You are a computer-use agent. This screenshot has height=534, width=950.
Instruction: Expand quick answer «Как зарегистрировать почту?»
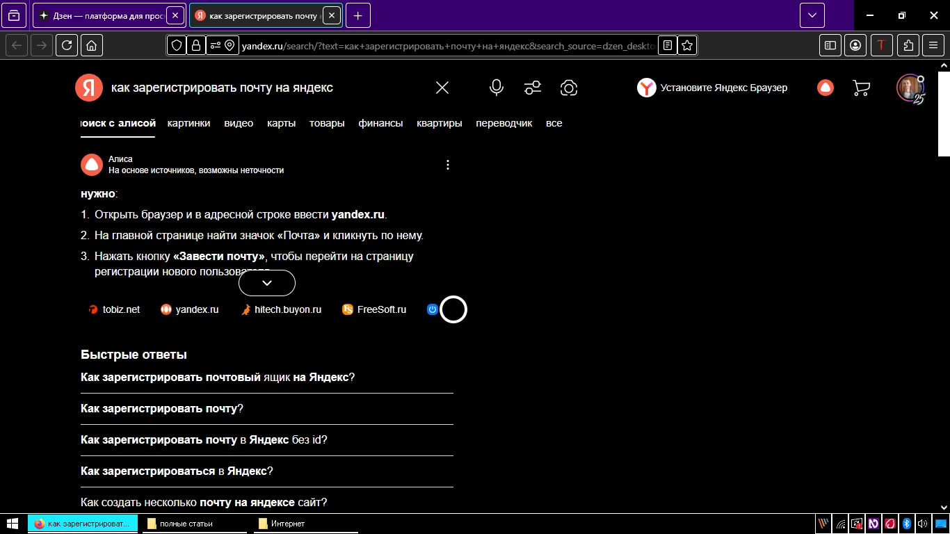point(267,409)
